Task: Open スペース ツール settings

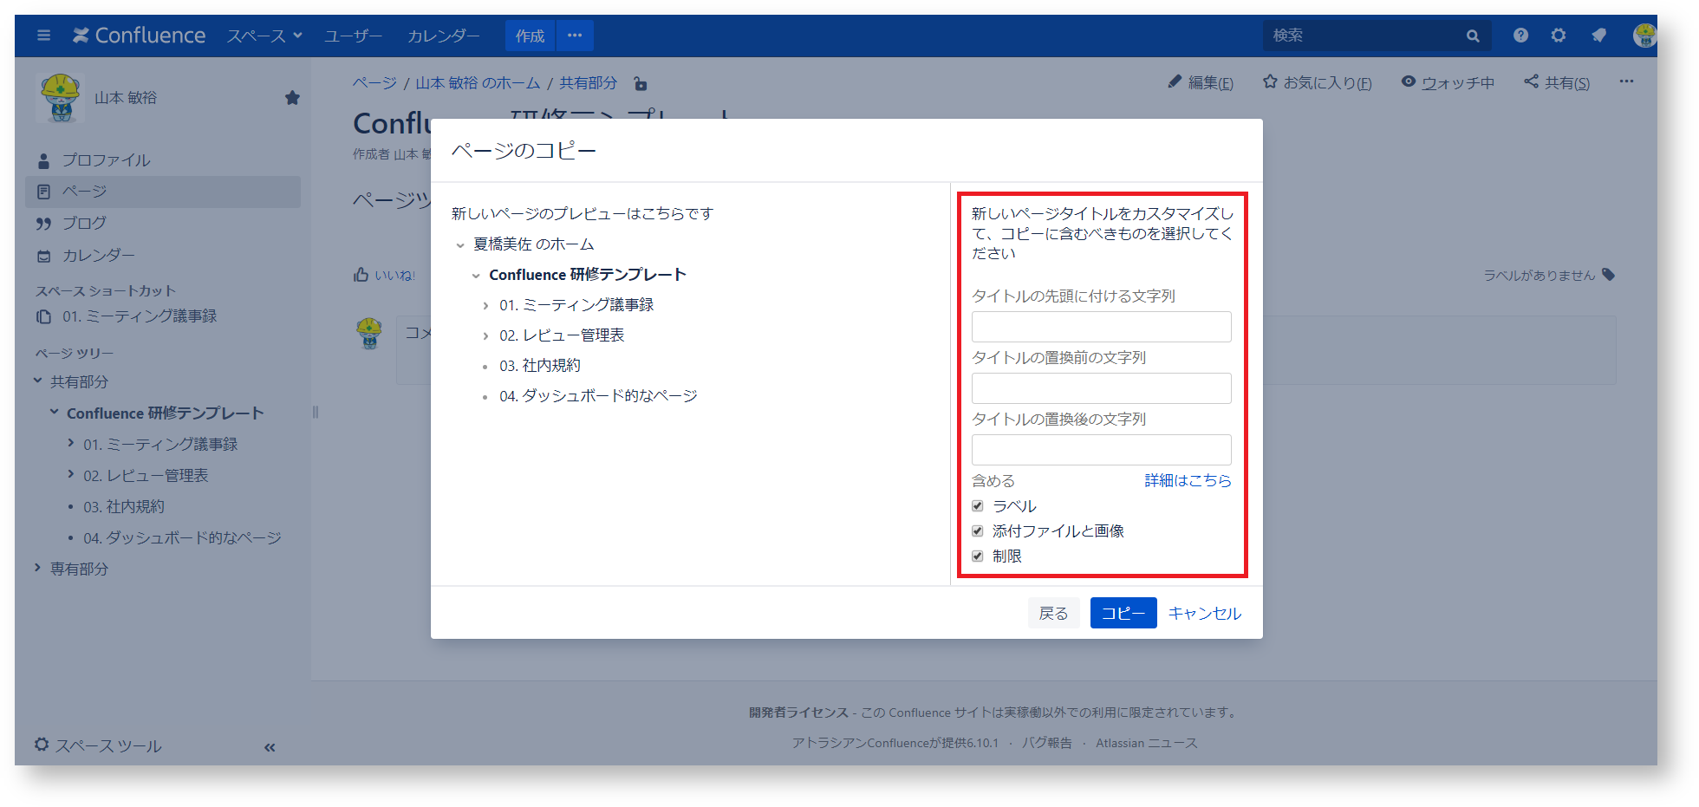Action: [98, 745]
